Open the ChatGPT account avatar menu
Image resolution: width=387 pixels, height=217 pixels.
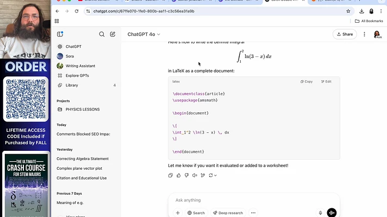[x=377, y=34]
